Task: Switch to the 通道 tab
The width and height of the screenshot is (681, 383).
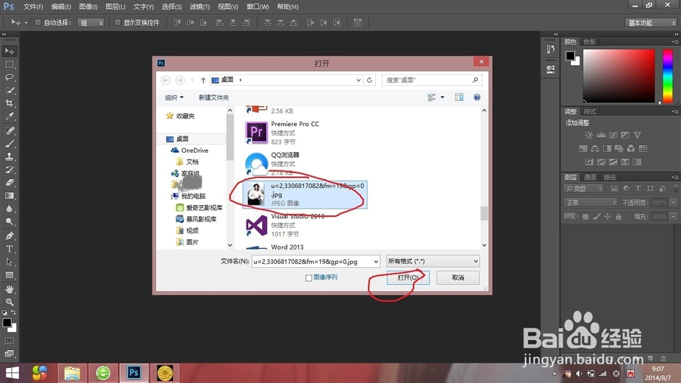Action: pyautogui.click(x=590, y=177)
